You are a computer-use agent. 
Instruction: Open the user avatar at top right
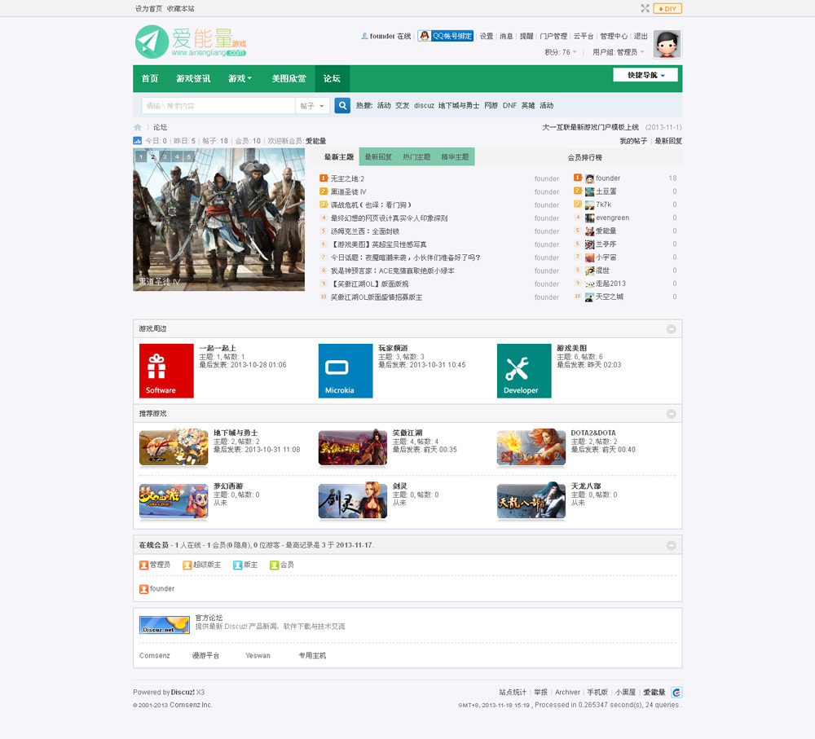[667, 44]
